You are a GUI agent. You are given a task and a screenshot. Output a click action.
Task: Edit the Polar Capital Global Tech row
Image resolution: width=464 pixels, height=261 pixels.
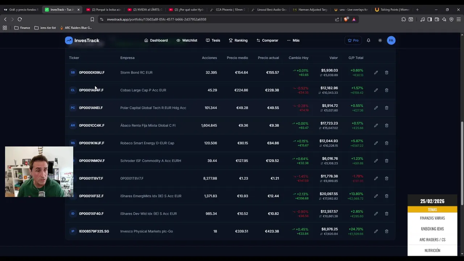pyautogui.click(x=376, y=108)
